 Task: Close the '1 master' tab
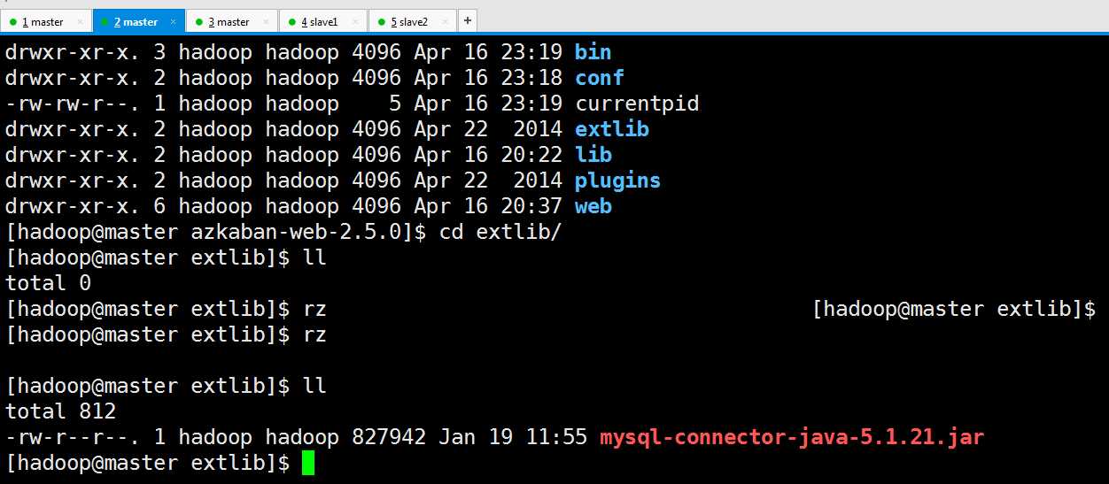click(x=81, y=21)
